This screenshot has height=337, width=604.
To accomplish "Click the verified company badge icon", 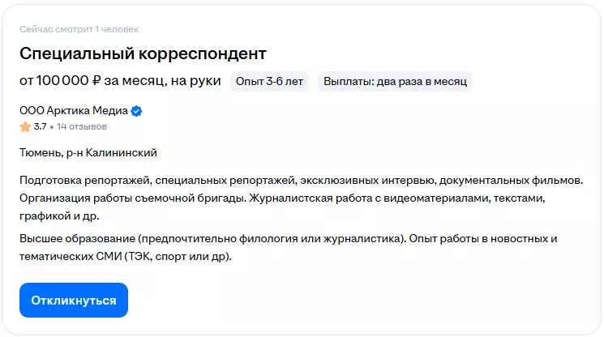I will pos(137,111).
